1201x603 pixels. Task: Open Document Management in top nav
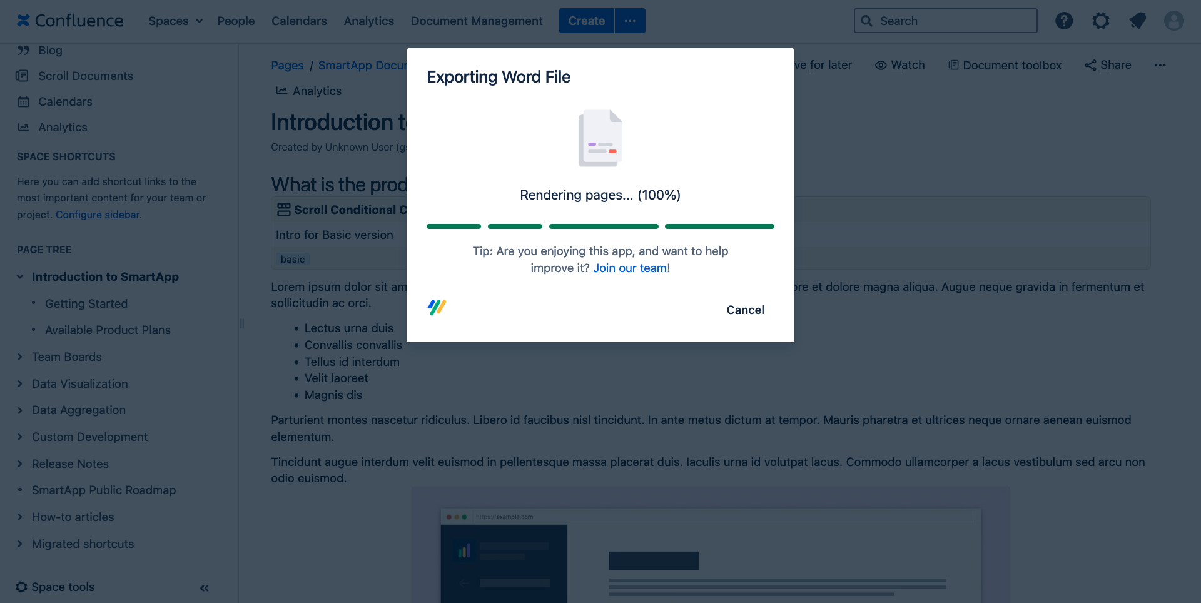pyautogui.click(x=477, y=21)
